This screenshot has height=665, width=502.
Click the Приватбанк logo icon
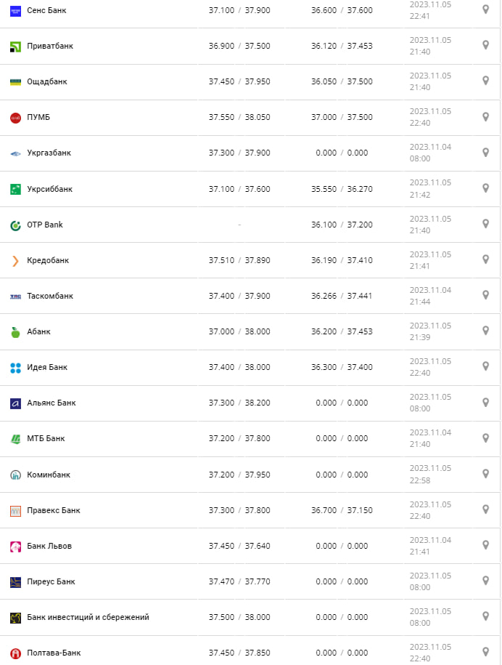point(15,47)
